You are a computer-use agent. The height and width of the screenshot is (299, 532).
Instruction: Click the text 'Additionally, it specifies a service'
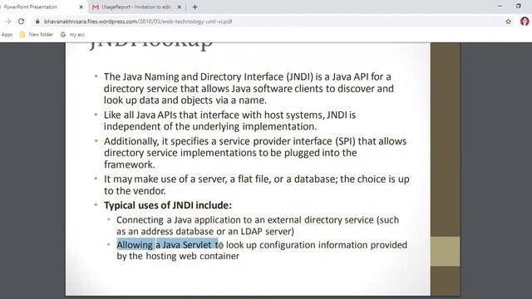tap(177, 141)
